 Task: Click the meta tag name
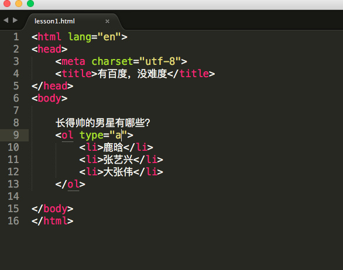73,61
